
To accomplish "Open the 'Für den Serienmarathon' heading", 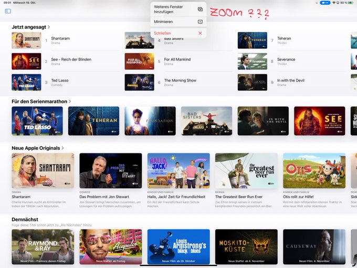I will point(39,101).
